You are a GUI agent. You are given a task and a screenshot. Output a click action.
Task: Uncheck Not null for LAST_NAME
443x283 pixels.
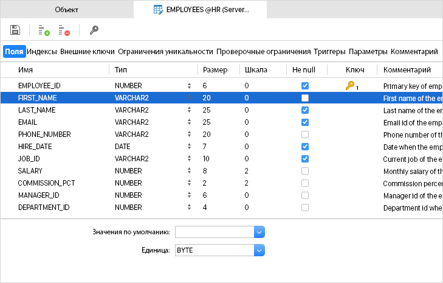tap(305, 110)
